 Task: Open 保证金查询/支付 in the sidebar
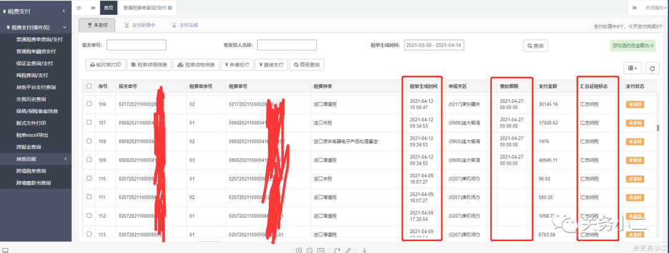point(34,63)
